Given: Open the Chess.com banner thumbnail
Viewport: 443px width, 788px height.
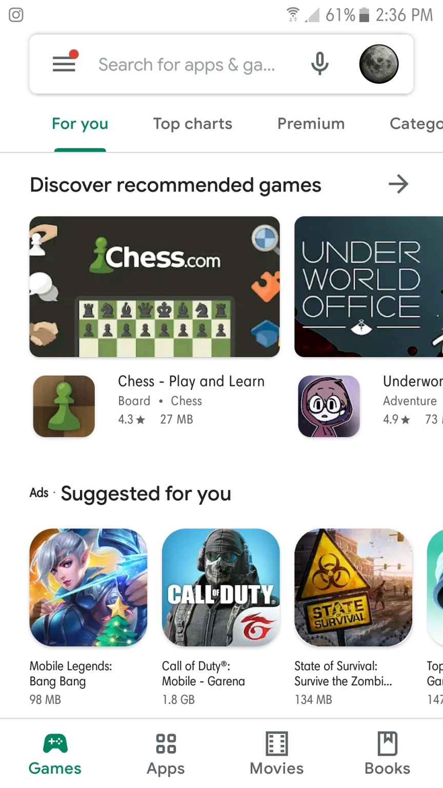Looking at the screenshot, I should click(x=155, y=287).
